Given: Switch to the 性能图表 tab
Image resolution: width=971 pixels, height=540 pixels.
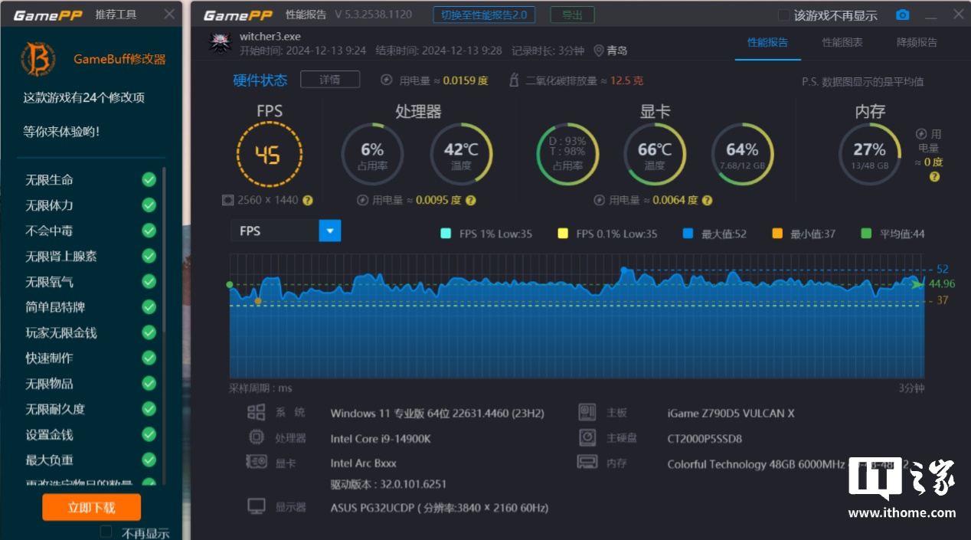Looking at the screenshot, I should tap(842, 43).
